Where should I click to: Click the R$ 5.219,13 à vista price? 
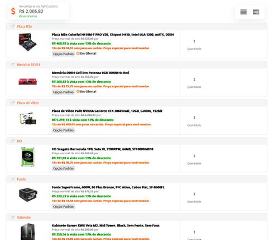[x=83, y=120]
